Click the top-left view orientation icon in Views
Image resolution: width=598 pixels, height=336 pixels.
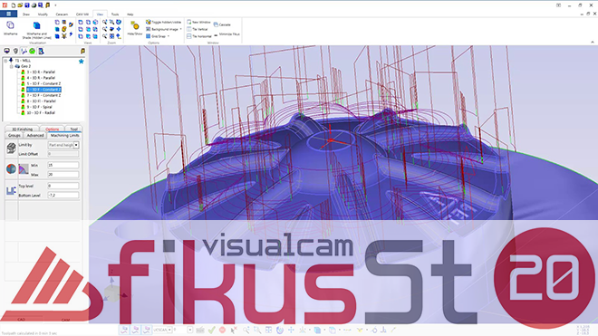[x=81, y=22]
